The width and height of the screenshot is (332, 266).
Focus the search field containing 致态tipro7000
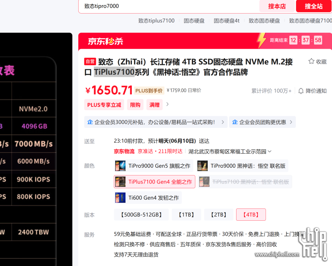click(168, 6)
